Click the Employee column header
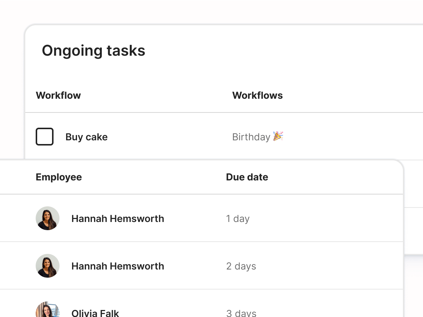 [58, 177]
